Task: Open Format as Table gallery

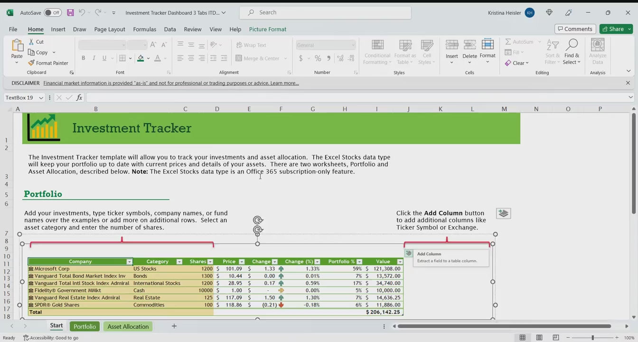Action: pyautogui.click(x=405, y=52)
